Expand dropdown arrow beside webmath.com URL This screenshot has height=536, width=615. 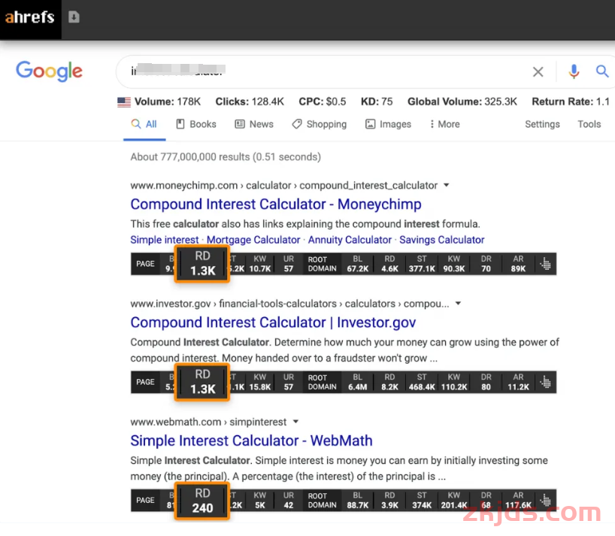point(295,422)
